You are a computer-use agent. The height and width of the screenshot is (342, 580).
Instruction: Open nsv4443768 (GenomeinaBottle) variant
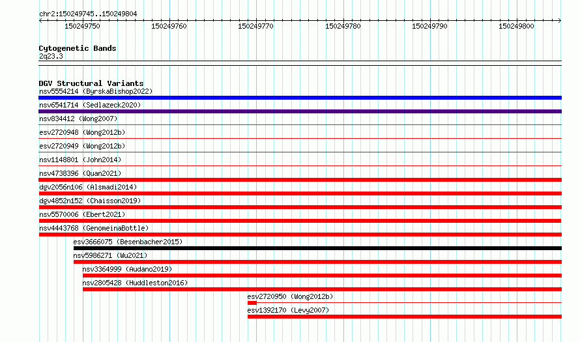coord(94,228)
